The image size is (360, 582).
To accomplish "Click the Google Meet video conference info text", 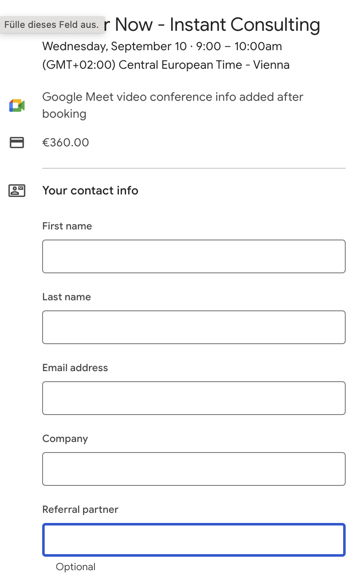I will (x=173, y=105).
